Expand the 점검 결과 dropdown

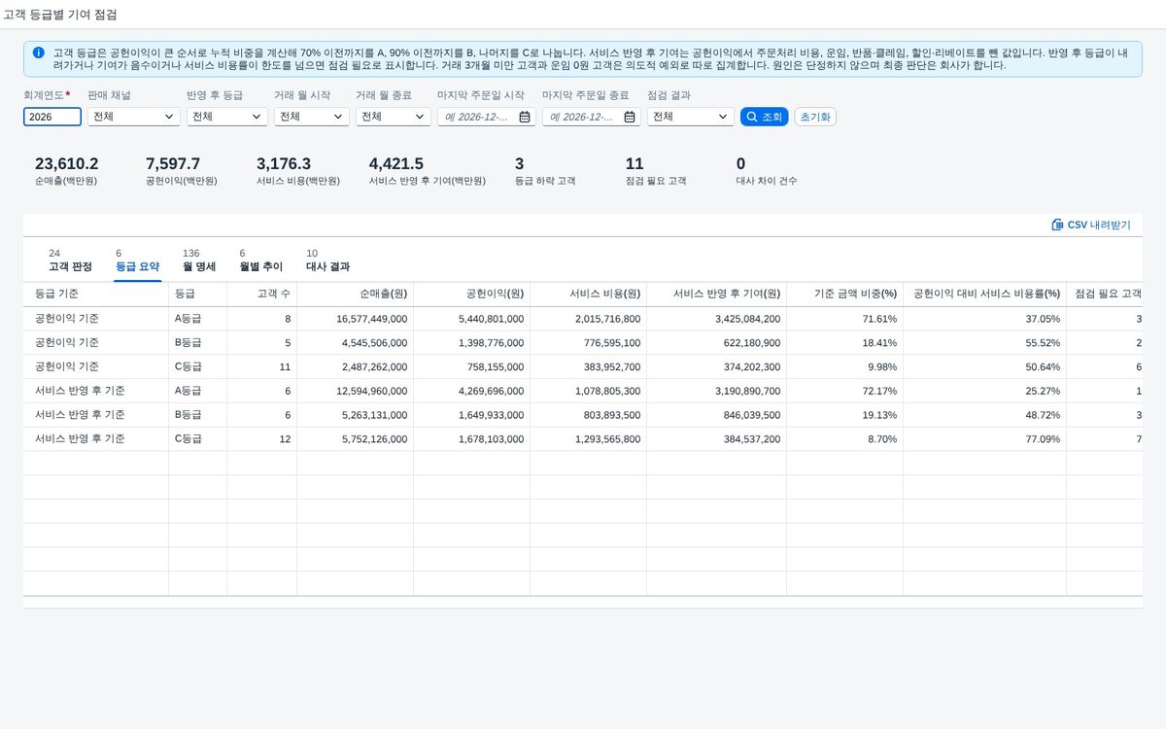[x=724, y=117]
